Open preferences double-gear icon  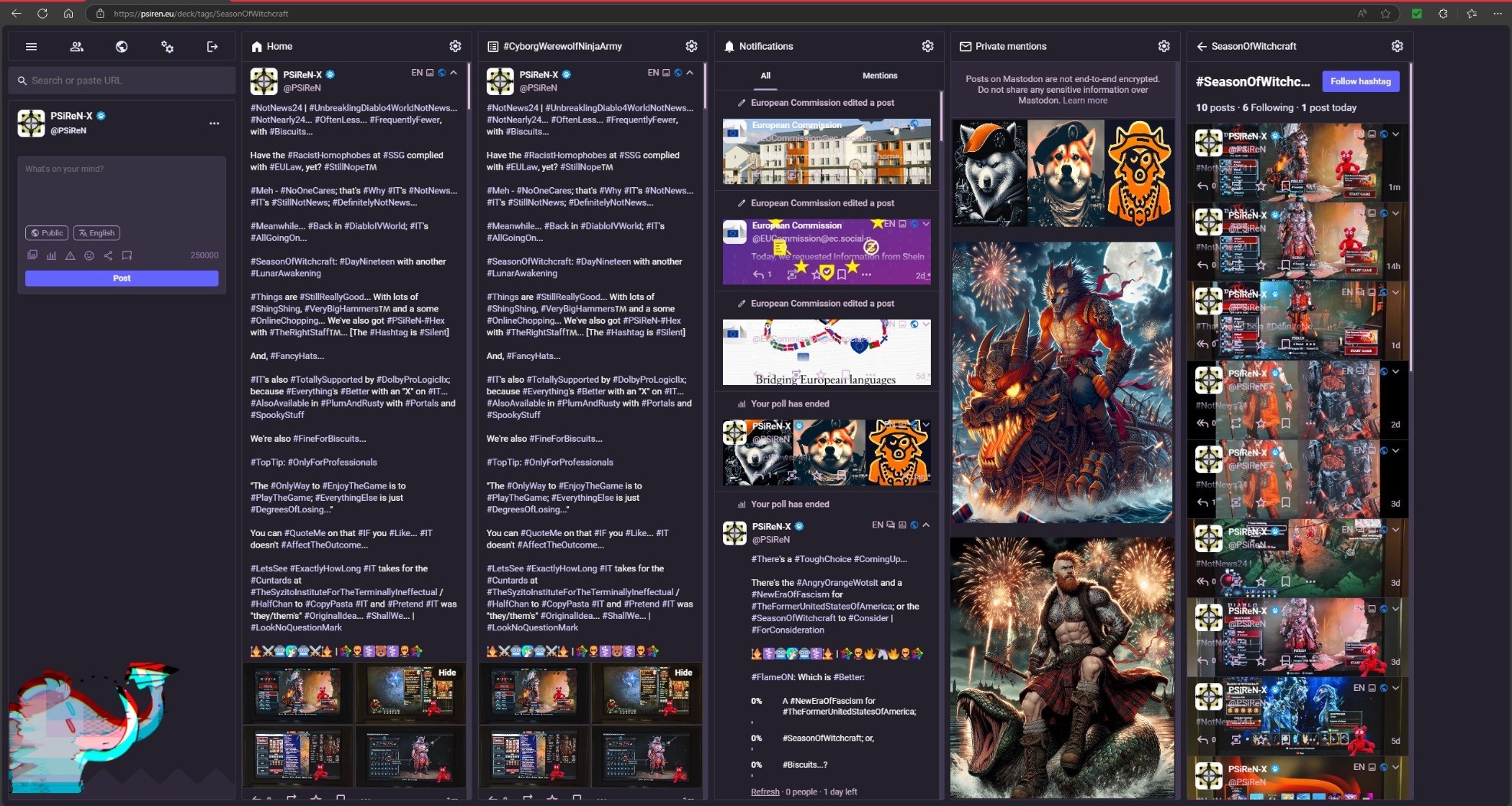167,47
